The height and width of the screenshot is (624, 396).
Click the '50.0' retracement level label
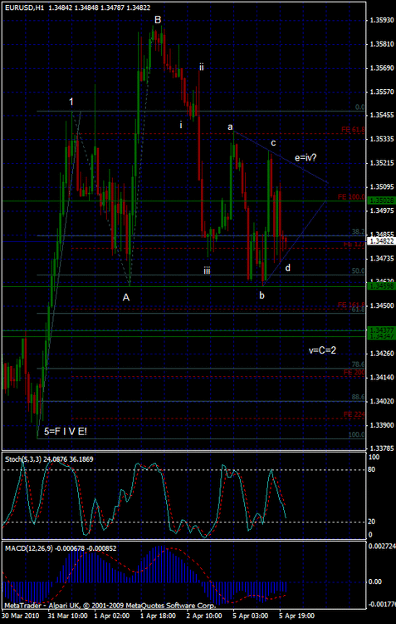358,270
